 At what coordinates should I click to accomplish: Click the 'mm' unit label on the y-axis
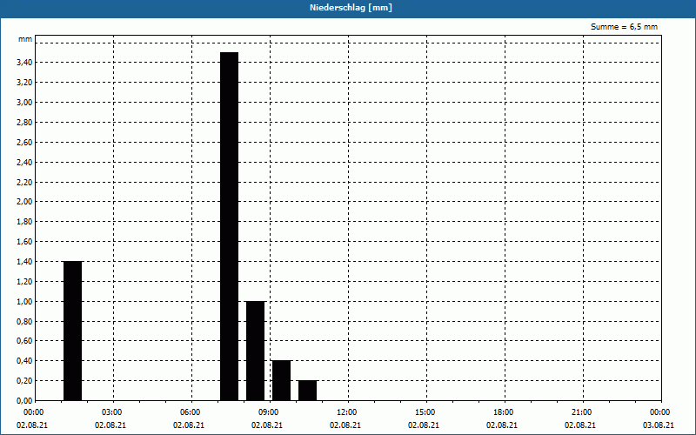coord(25,39)
